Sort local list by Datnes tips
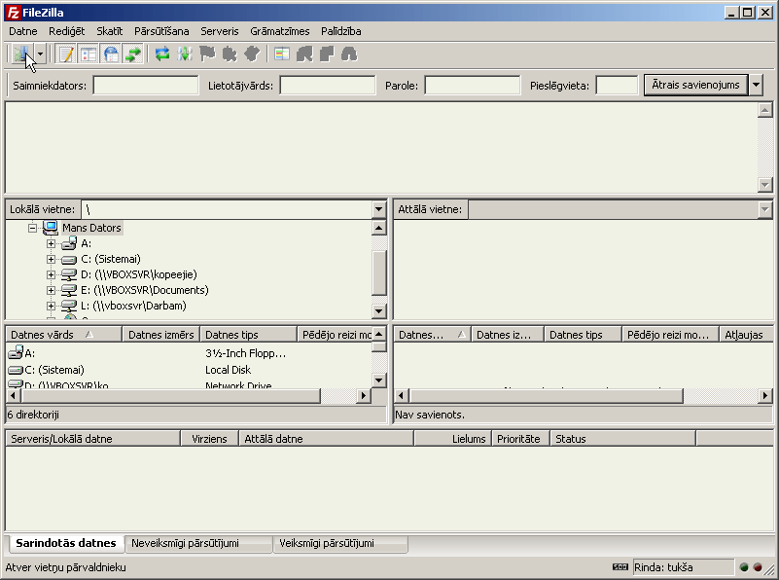The width and height of the screenshot is (779, 580). tap(248, 335)
